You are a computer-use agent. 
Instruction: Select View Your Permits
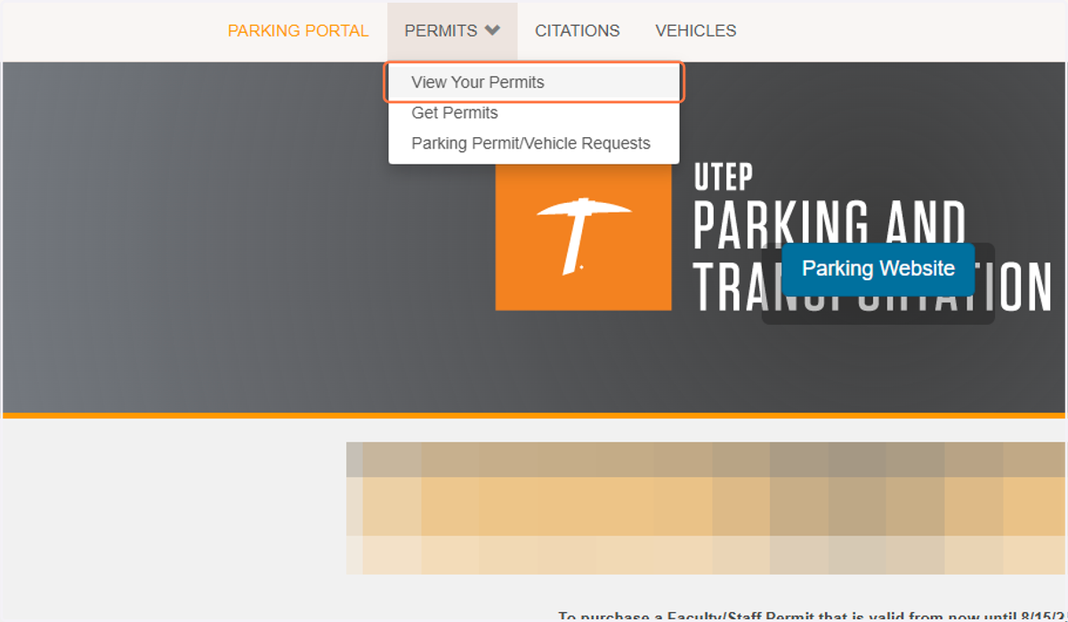[x=534, y=82]
